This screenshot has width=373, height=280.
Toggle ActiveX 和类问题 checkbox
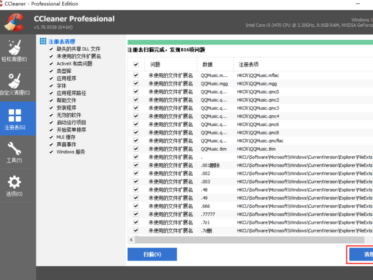[x=51, y=64]
